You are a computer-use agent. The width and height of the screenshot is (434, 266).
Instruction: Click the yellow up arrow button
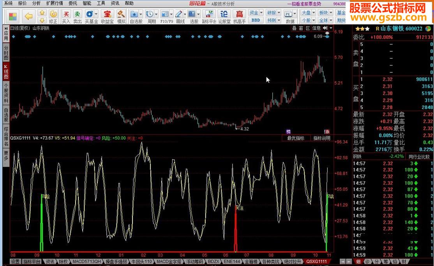pyautogui.click(x=42, y=13)
